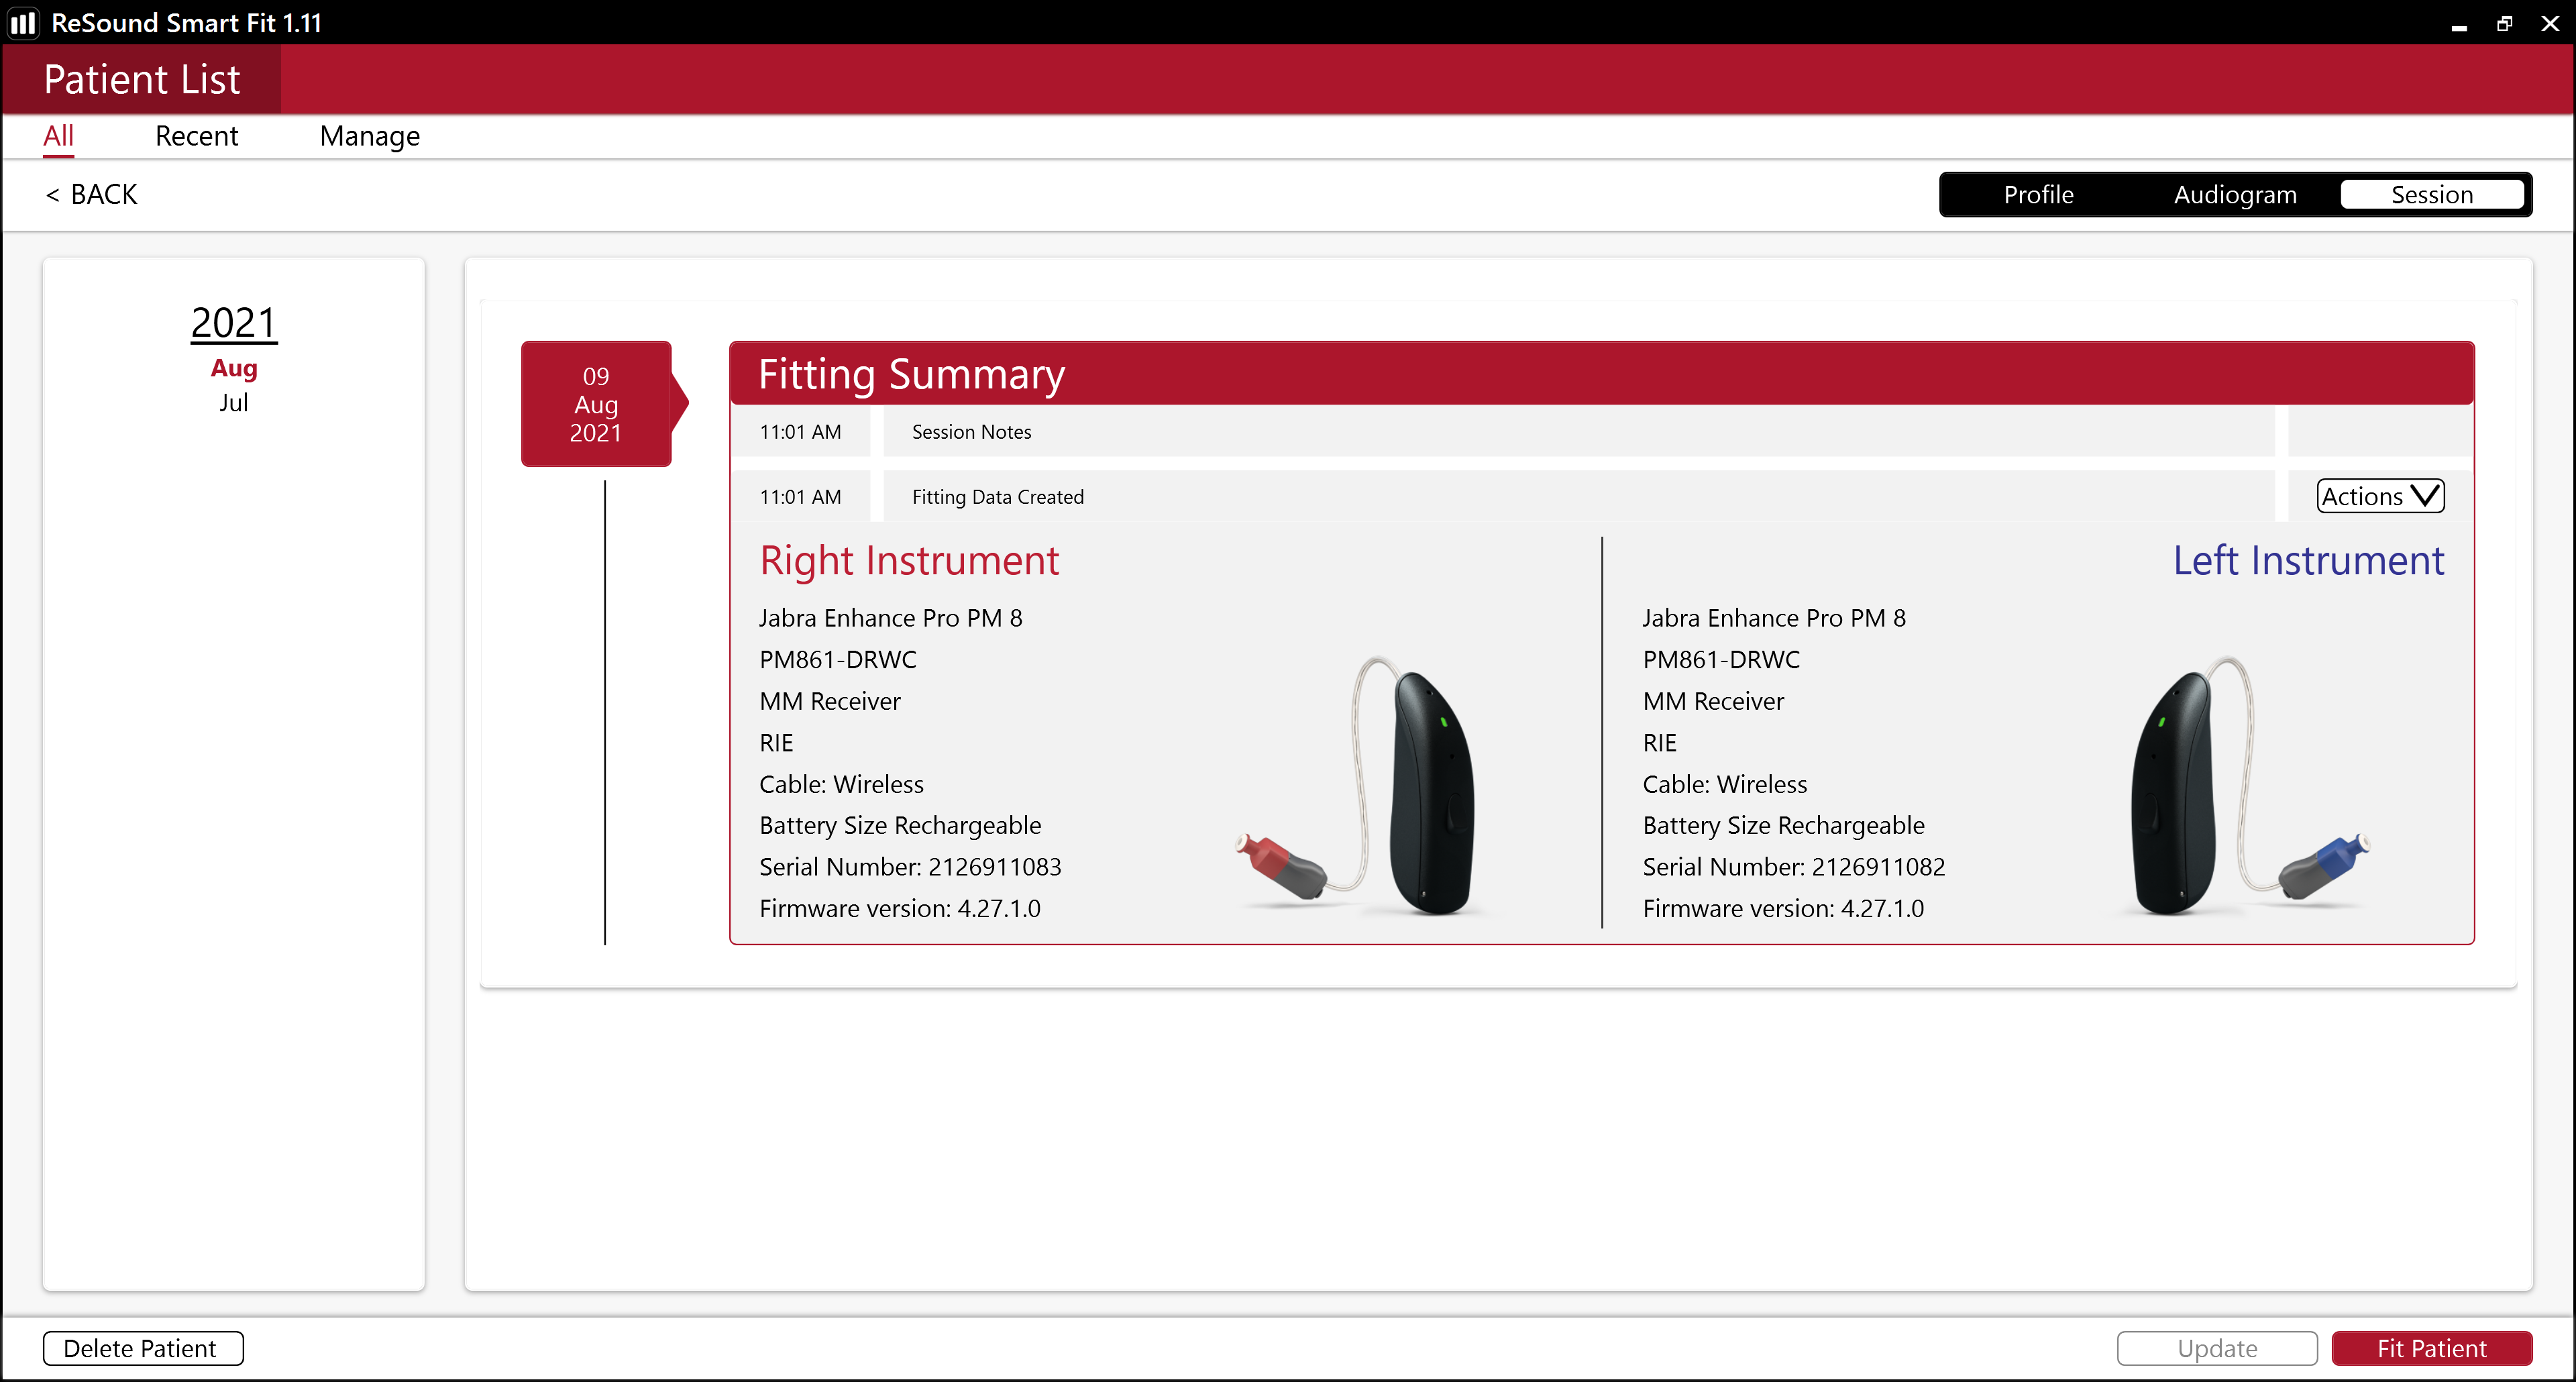Switch to the Recent tab
2576x1382 pixels.
tap(196, 136)
